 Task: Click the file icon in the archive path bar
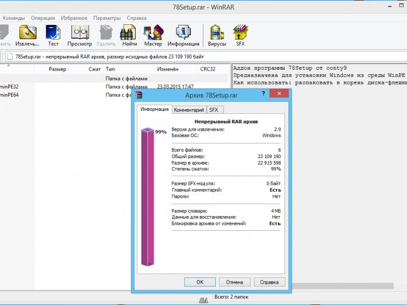pyautogui.click(x=10, y=56)
